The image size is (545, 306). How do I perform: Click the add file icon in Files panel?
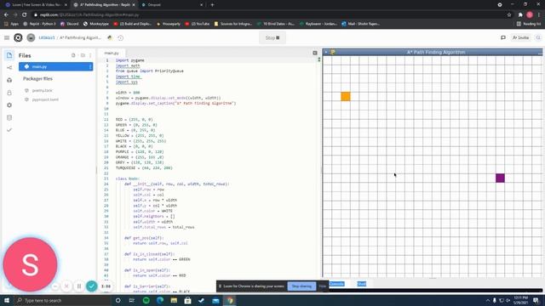(73, 55)
